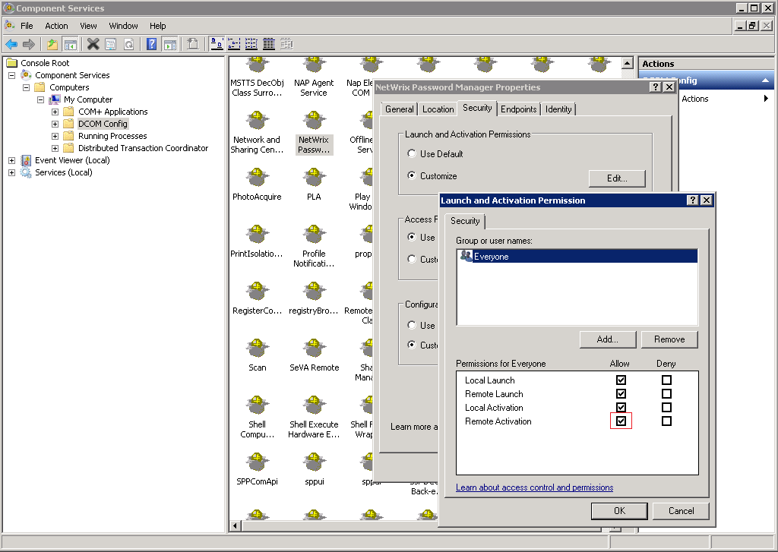Switch to Large Icons view in toolbar
This screenshot has width=778, height=552.
[x=217, y=44]
